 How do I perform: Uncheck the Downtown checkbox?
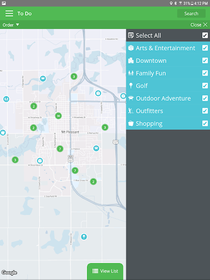pyautogui.click(x=205, y=60)
